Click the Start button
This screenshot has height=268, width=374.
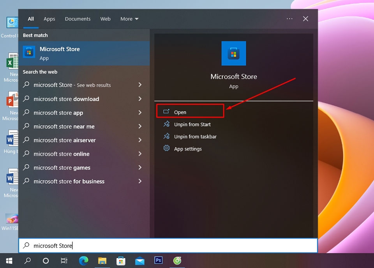pyautogui.click(x=9, y=261)
